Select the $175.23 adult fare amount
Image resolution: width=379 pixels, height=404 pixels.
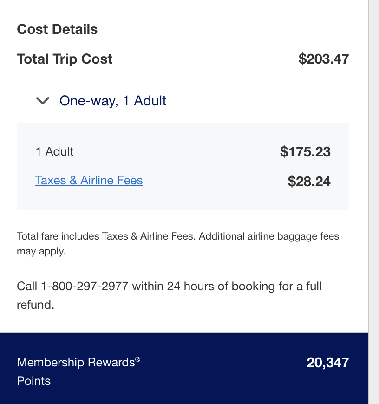point(305,152)
